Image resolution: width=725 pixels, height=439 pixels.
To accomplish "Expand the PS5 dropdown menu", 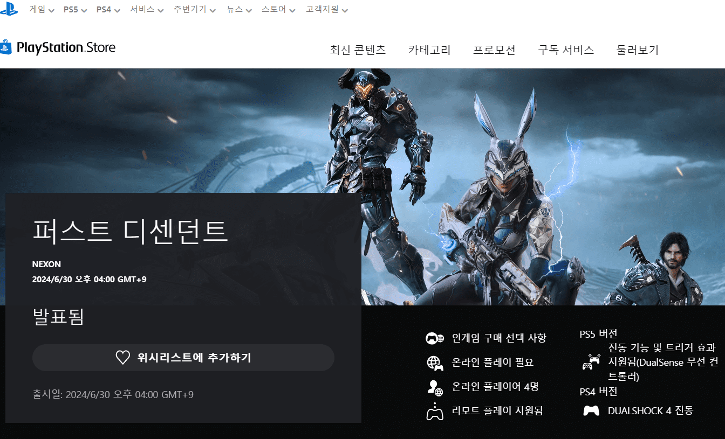I will [x=75, y=10].
